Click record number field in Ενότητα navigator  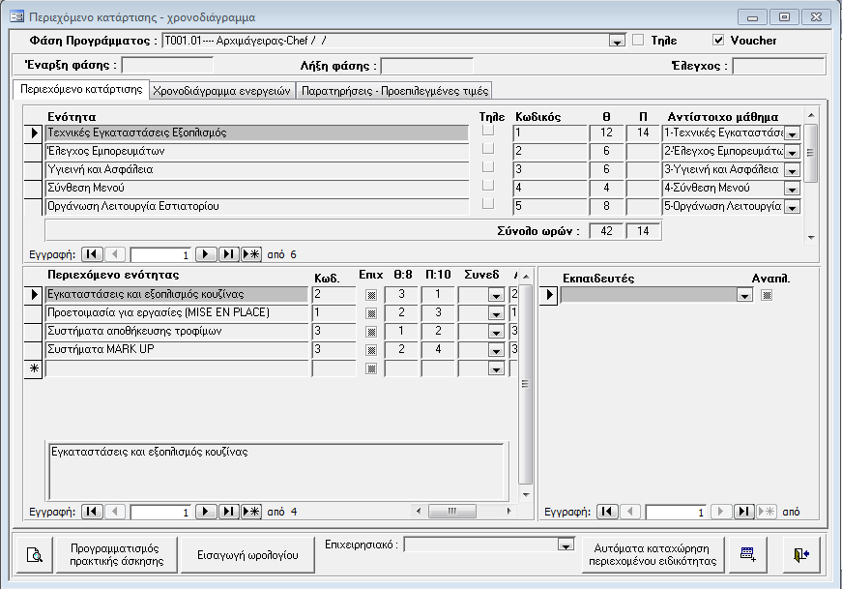[x=161, y=254]
